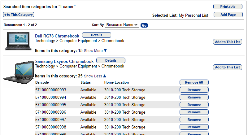Click the Add Page button
Viewport: 248px width, 135px height.
coord(228,15)
